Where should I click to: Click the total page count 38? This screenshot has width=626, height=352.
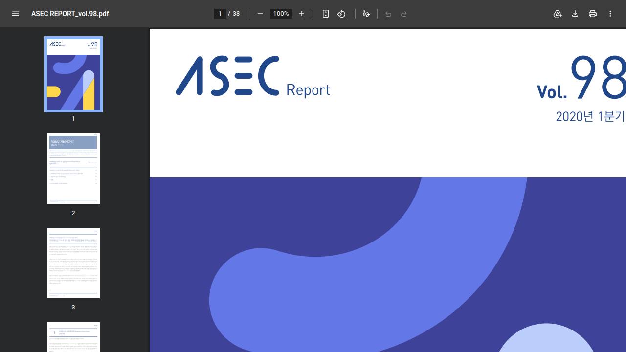point(236,14)
